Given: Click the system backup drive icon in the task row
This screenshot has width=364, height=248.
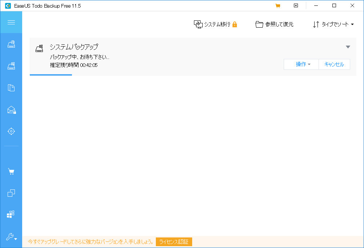Looking at the screenshot, I should point(39,48).
